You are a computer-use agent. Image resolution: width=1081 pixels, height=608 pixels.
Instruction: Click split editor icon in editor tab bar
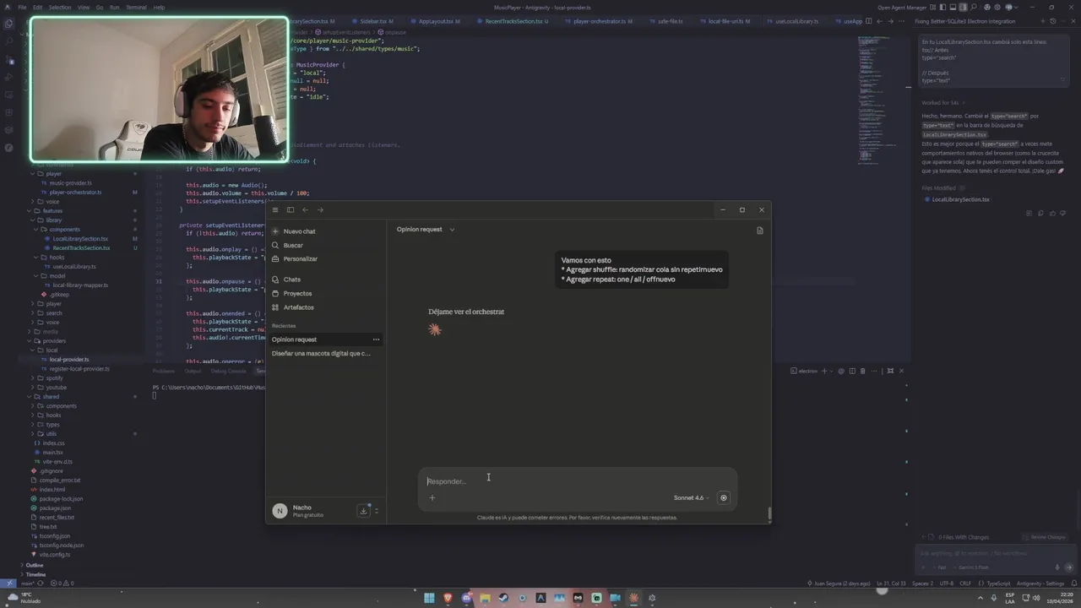868,21
